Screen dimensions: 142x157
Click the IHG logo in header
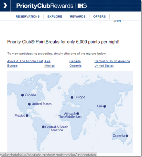pyautogui.click(x=82, y=6)
